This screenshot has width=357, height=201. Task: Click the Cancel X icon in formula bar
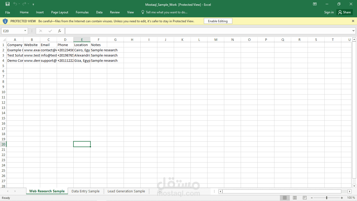pyautogui.click(x=41, y=31)
